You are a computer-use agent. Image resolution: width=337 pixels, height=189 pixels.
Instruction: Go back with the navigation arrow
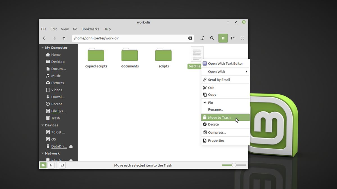point(44,38)
